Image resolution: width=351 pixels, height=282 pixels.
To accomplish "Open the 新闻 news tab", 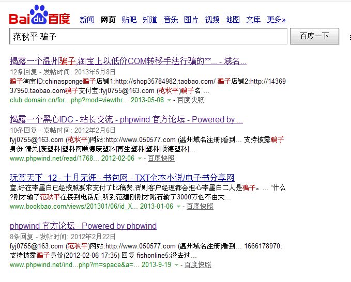I will [87, 20].
